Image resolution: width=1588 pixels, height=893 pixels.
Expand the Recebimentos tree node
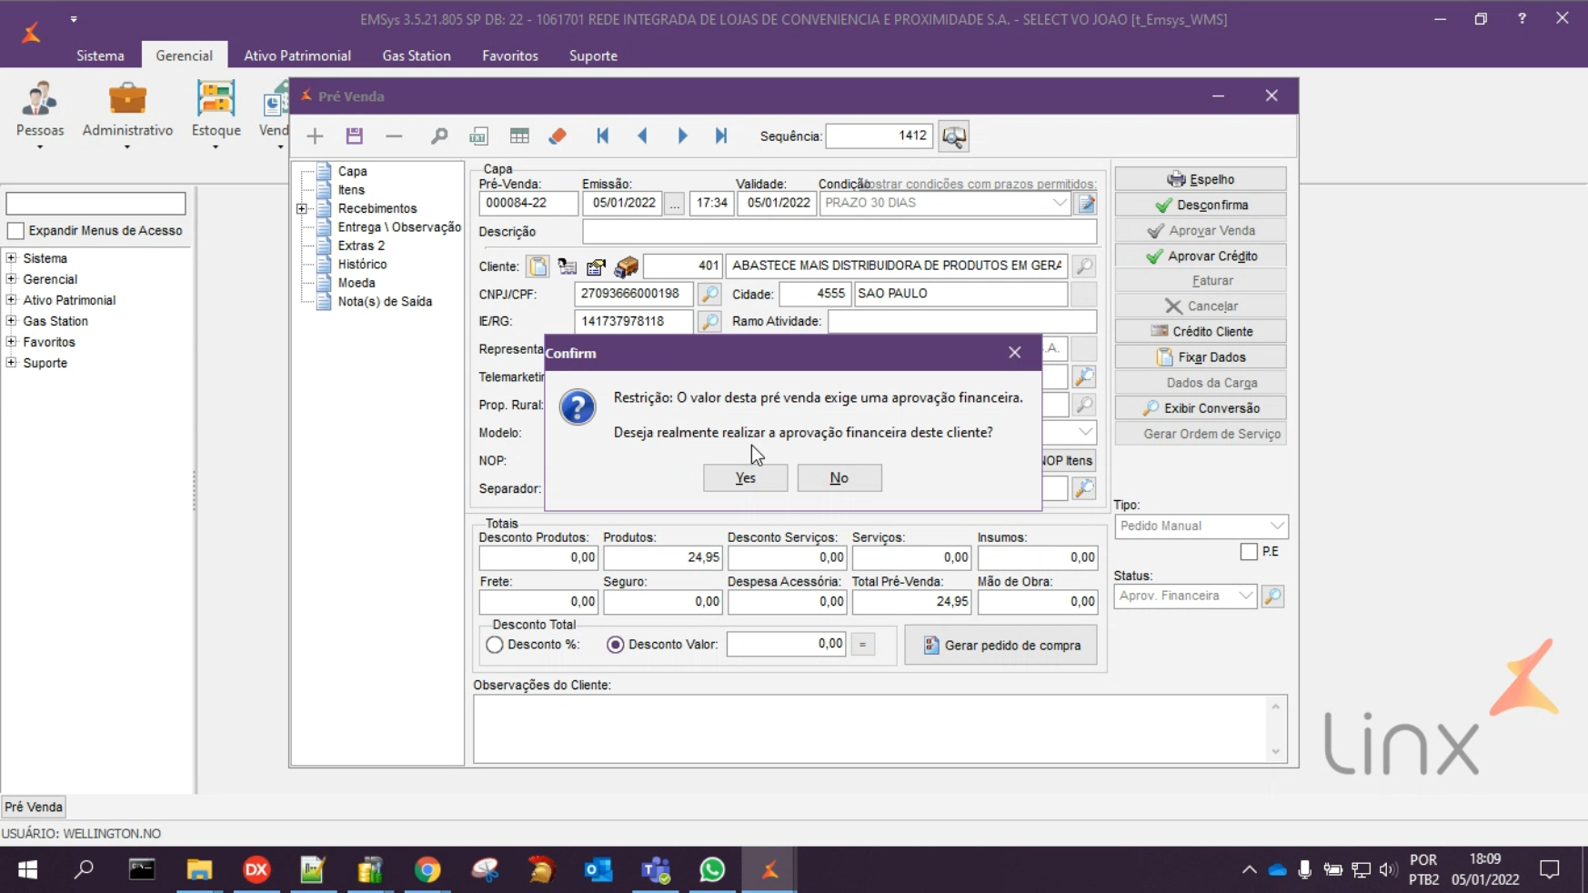point(302,209)
